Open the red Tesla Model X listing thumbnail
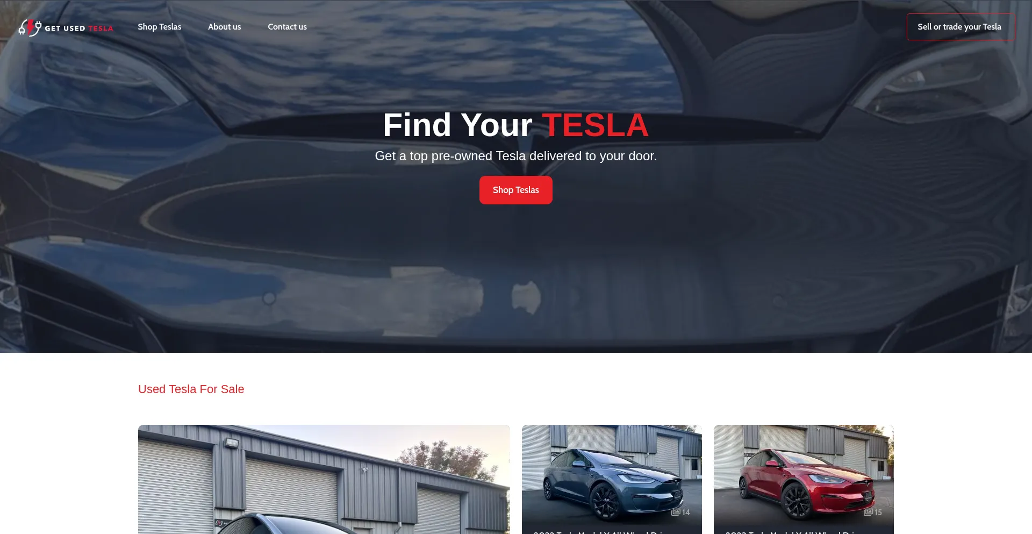The width and height of the screenshot is (1032, 534). point(804,473)
